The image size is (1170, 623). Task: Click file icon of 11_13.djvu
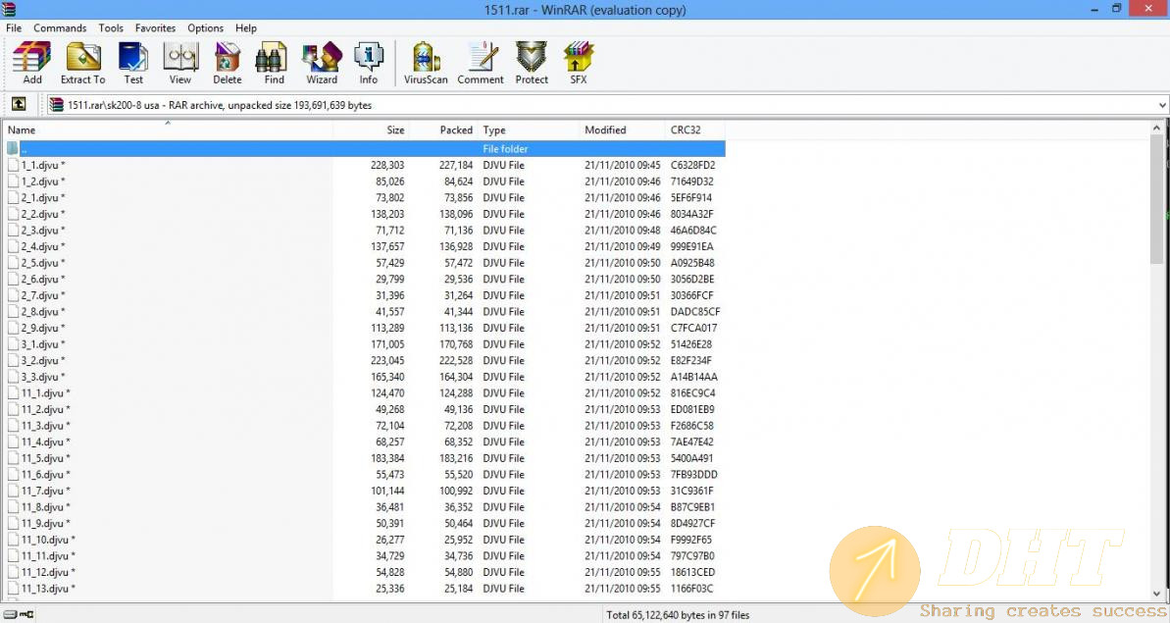tap(13, 589)
